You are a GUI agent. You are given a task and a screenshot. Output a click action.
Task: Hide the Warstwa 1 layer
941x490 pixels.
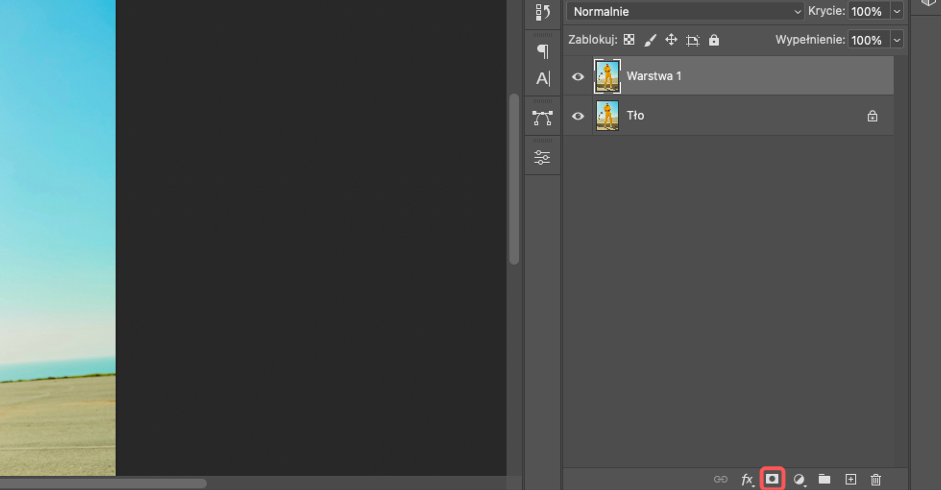tap(578, 76)
